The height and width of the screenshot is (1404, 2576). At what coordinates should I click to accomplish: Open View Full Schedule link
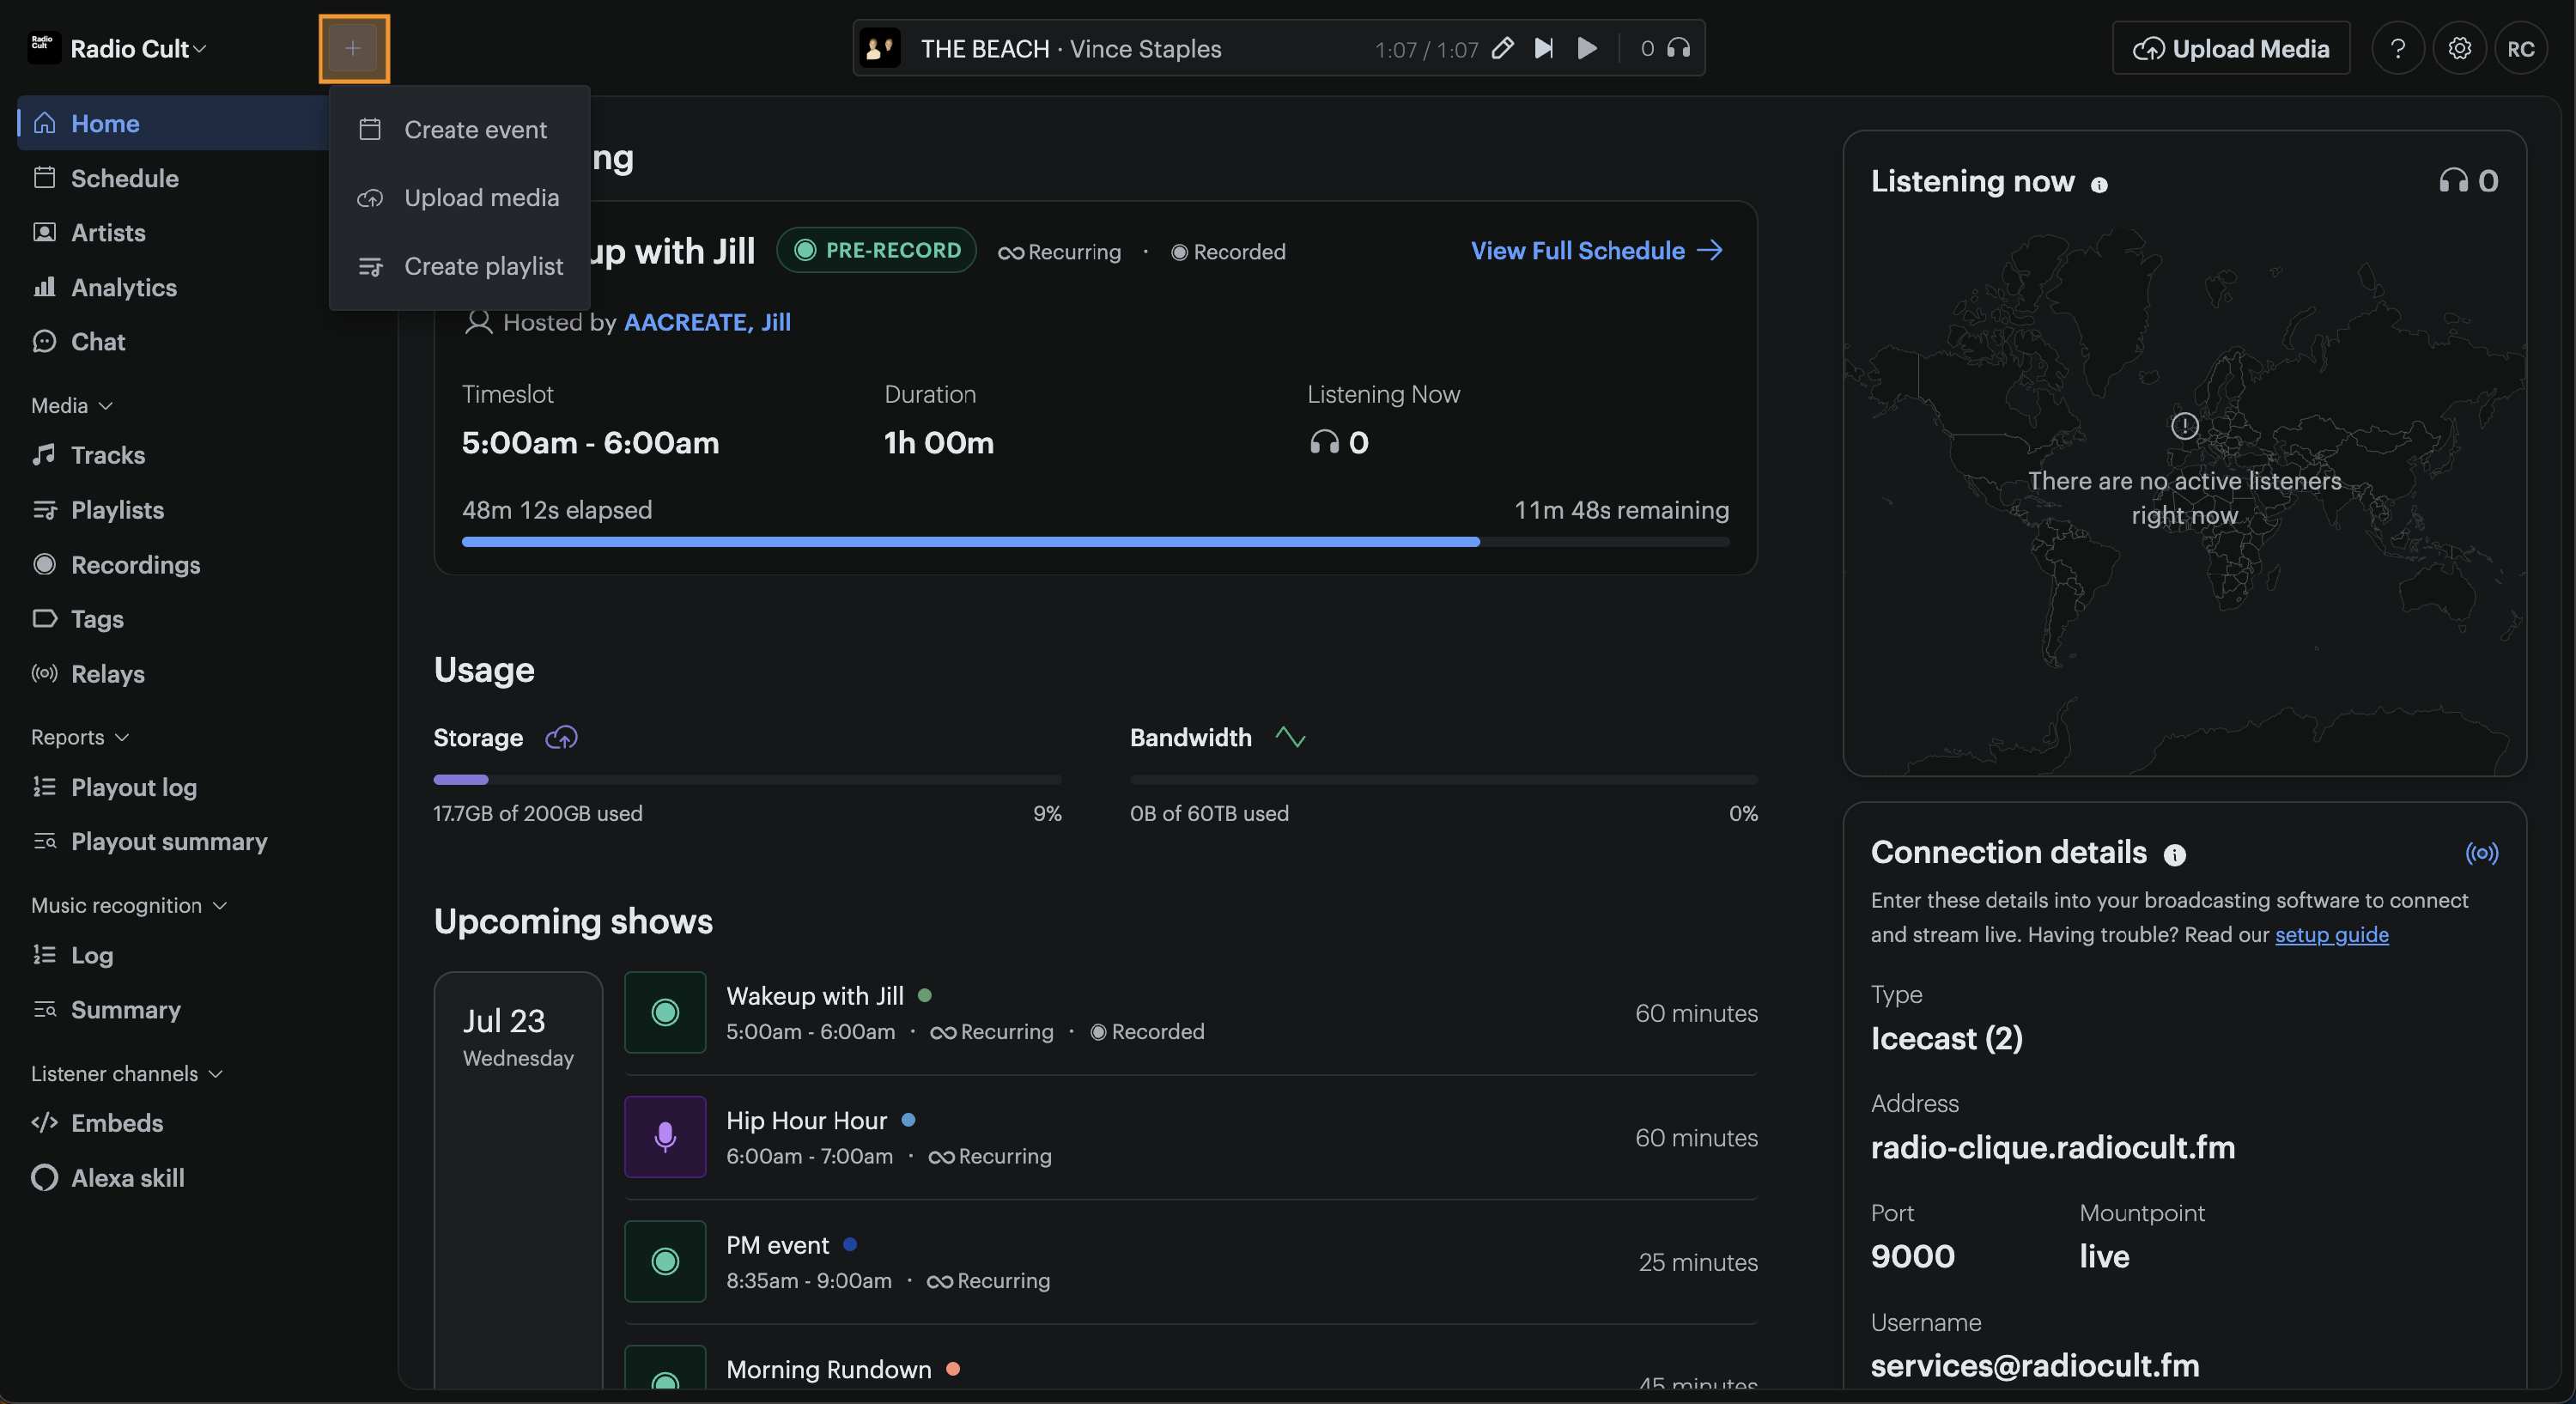1597,250
